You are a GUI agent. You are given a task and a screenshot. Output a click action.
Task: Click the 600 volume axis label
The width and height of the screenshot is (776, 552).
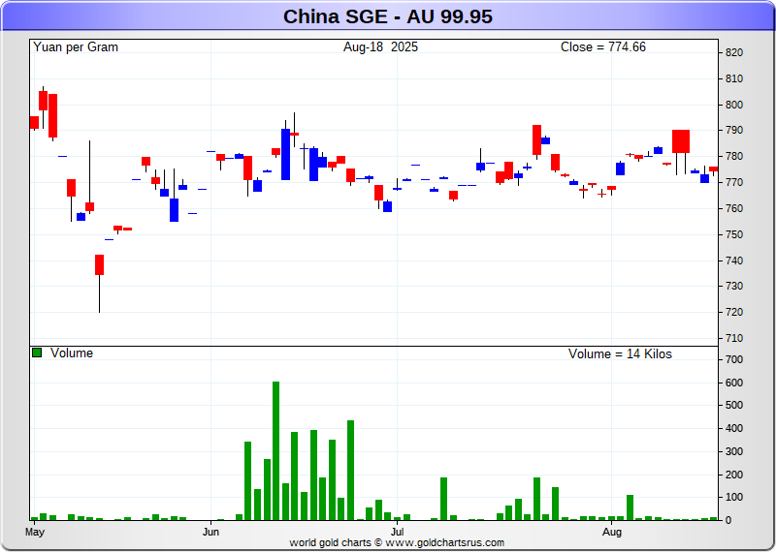734,383
